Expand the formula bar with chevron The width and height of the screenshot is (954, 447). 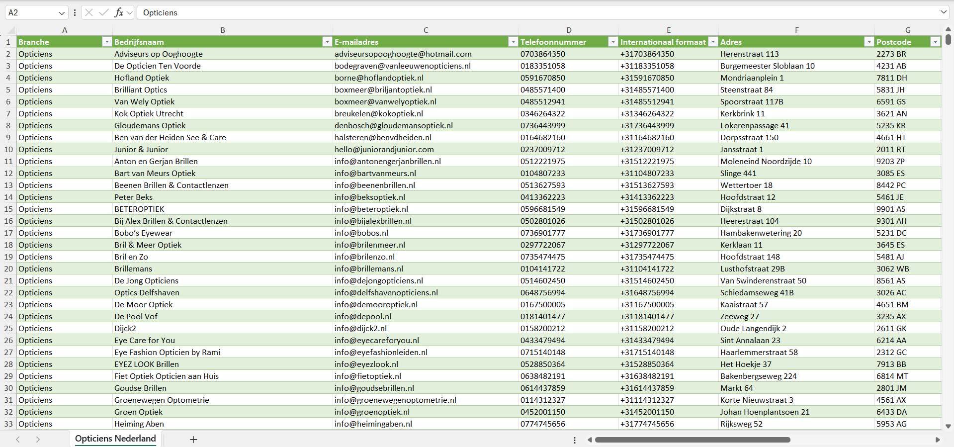click(x=943, y=12)
